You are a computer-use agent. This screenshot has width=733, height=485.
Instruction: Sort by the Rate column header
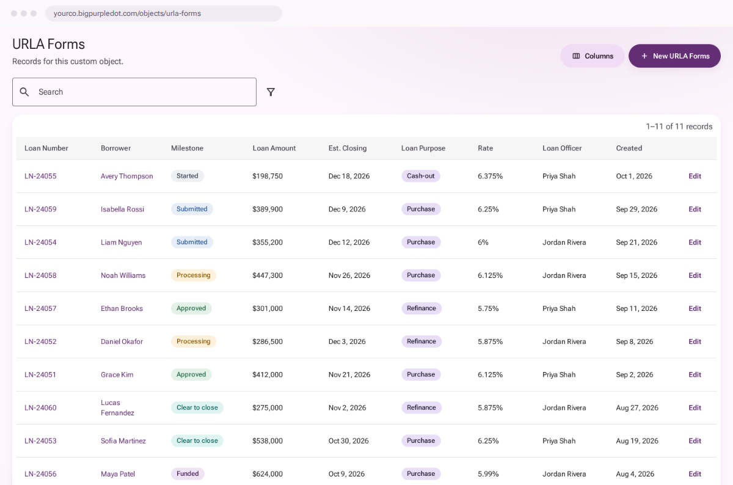485,148
